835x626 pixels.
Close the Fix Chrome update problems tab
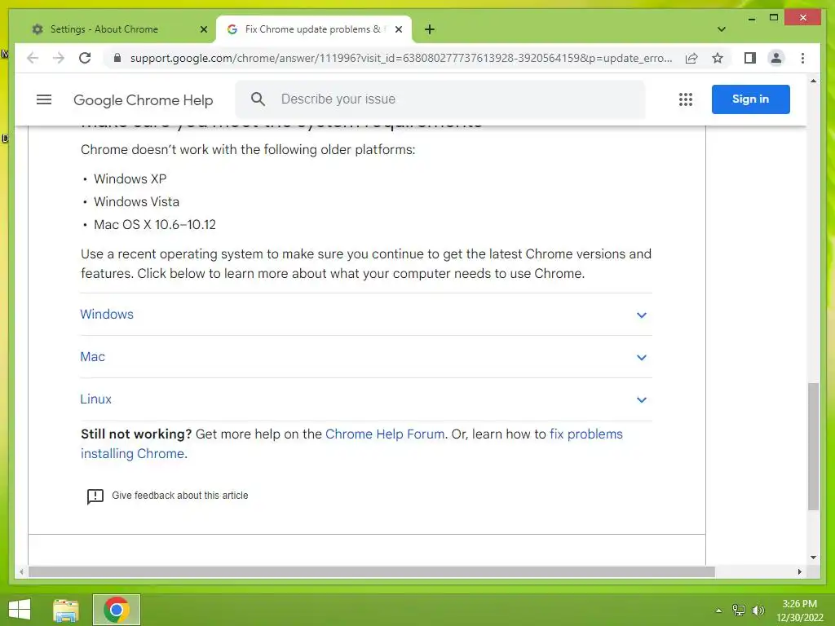pos(398,29)
